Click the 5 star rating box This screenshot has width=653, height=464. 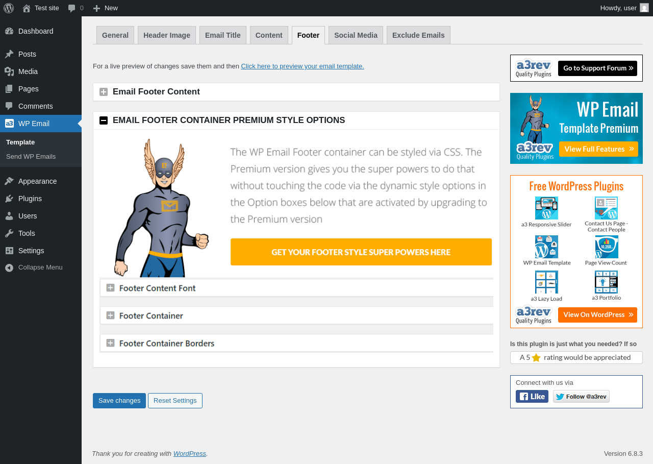(576, 357)
